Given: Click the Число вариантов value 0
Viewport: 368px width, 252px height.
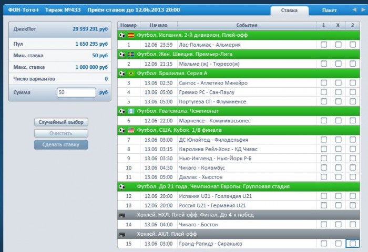Looking at the screenshot, I should (x=106, y=79).
